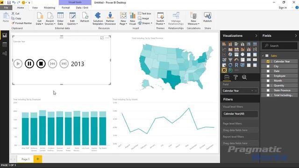
Task: Open the Shapes dropdown
Action: click(145, 23)
